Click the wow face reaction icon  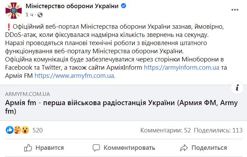coord(25,130)
